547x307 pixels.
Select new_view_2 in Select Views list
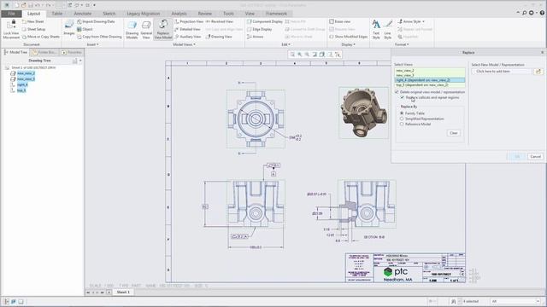(430, 71)
